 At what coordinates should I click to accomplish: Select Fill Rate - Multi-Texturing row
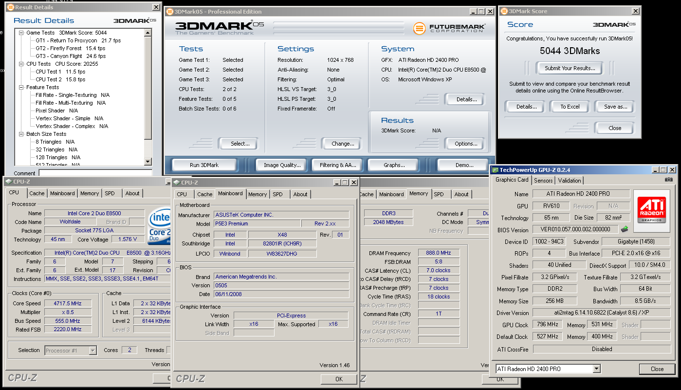71,103
